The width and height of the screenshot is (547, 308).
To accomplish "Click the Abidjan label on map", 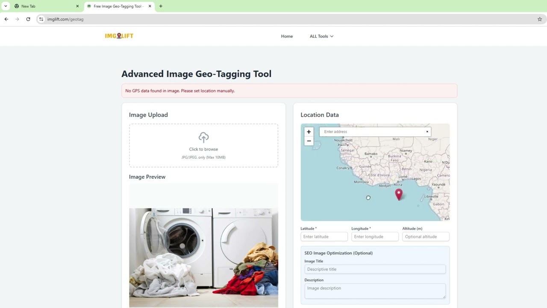I will pos(385,186).
